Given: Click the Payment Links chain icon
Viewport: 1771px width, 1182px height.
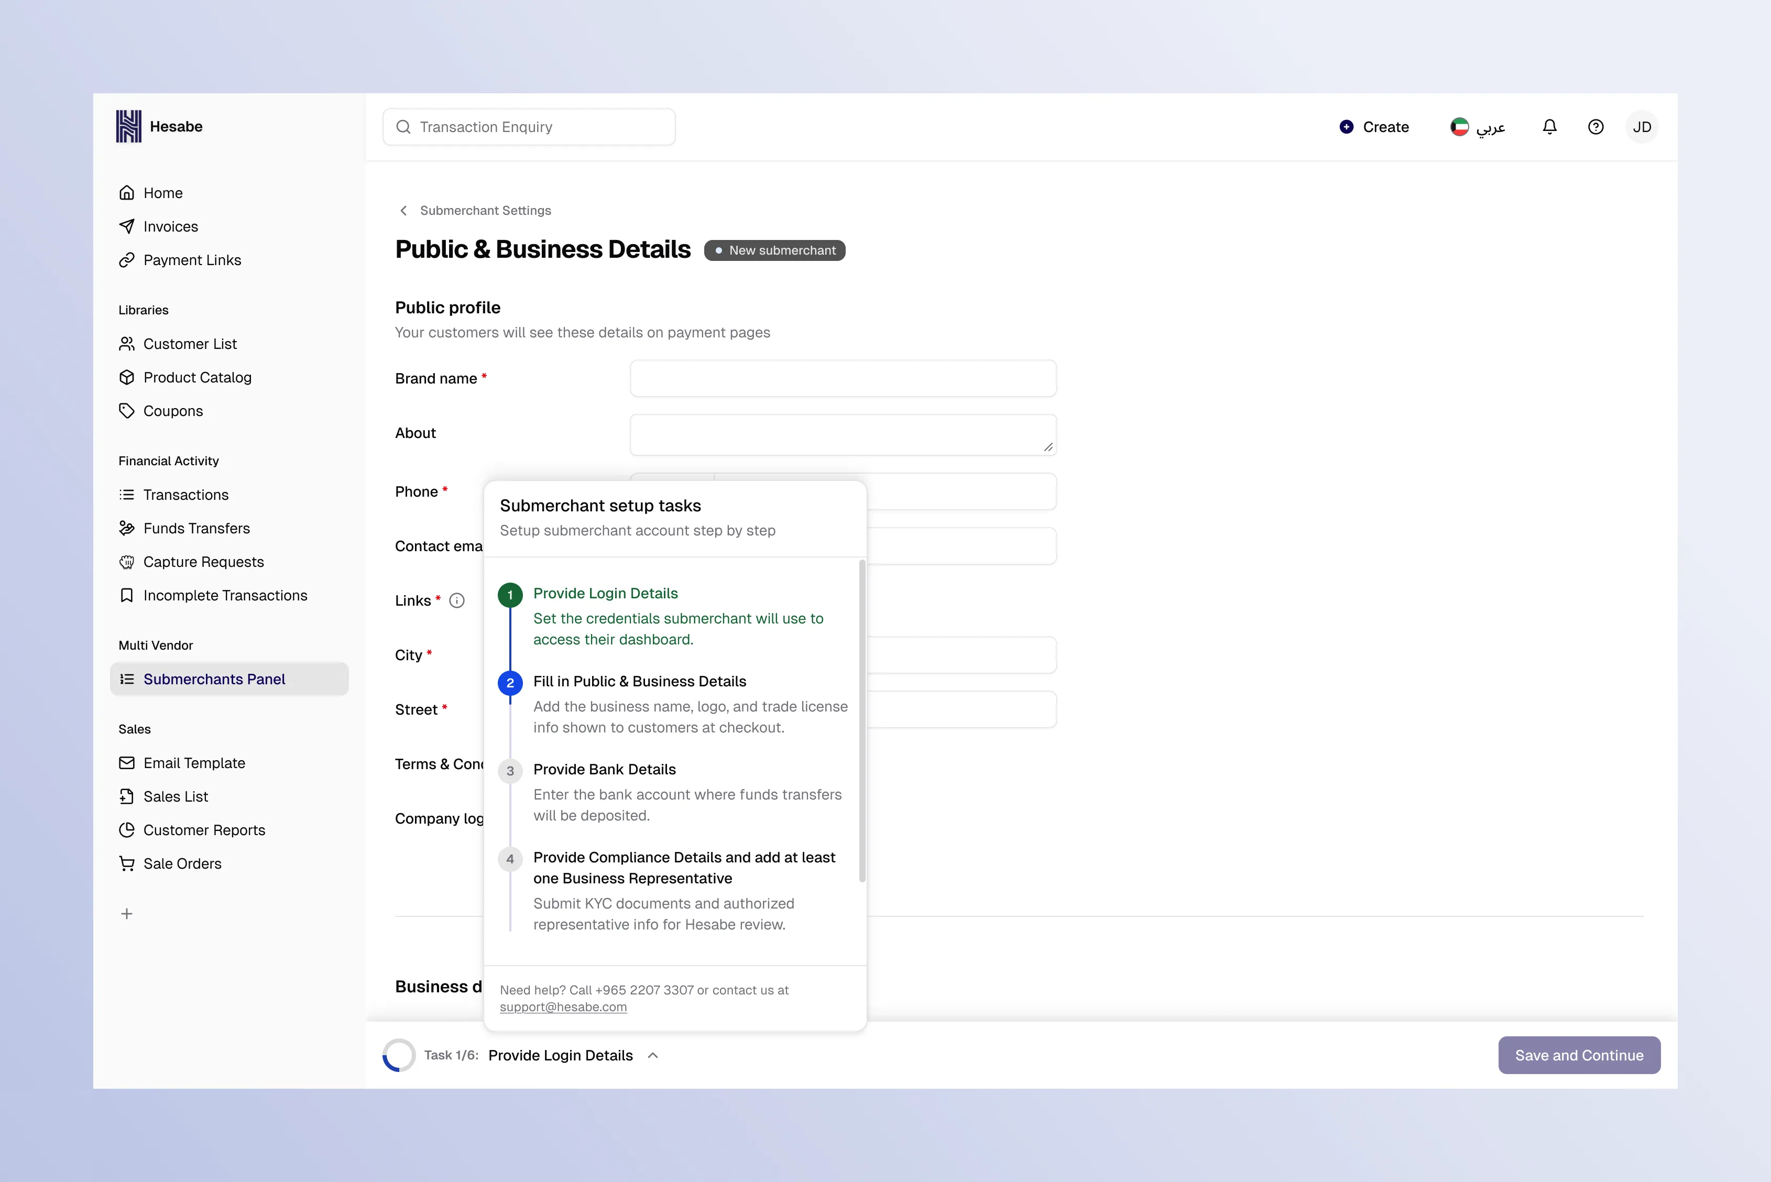Looking at the screenshot, I should tap(127, 260).
